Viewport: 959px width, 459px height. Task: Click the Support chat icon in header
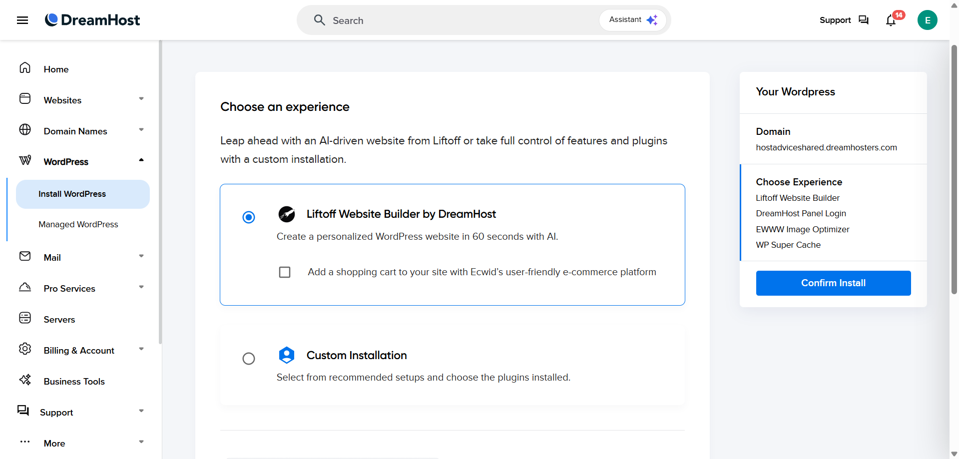point(864,20)
